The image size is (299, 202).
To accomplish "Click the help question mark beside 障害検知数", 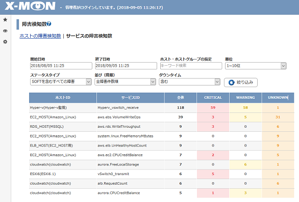I will 49,24.
